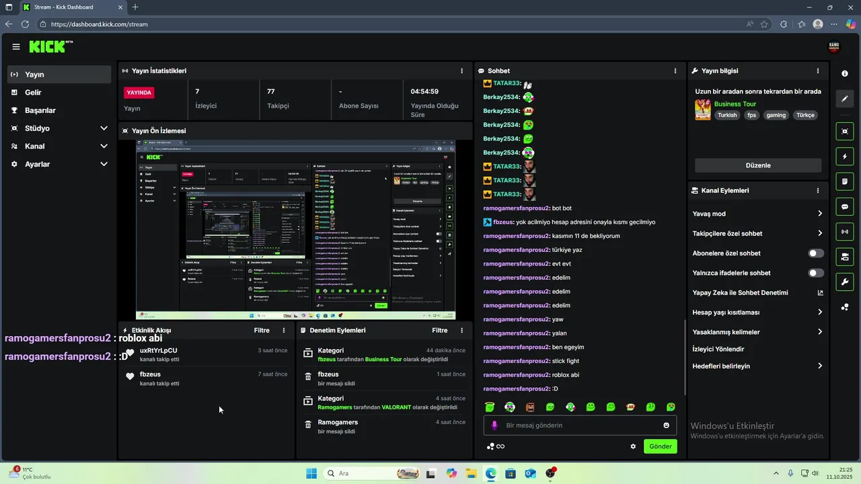Open Yapay Zeka ile Sohbet Denetimi external link
This screenshot has height=484, width=861.
pos(820,292)
